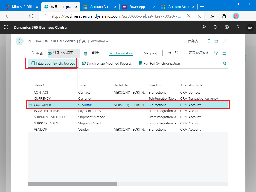Image resolution: width=256 pixels, height=192 pixels.
Task: Open the Direction column header menu
Action: [x=155, y=85]
